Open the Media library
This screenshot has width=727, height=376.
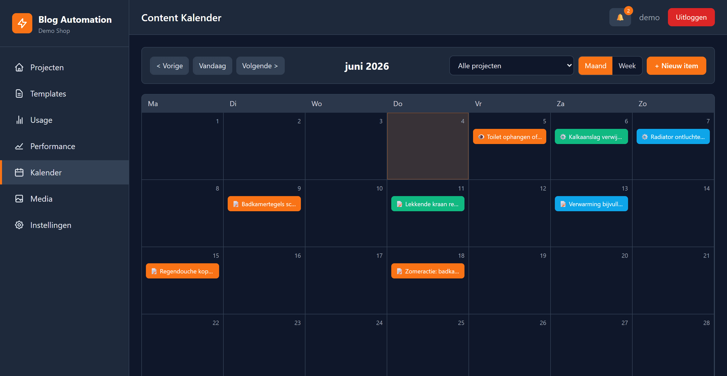point(65,199)
